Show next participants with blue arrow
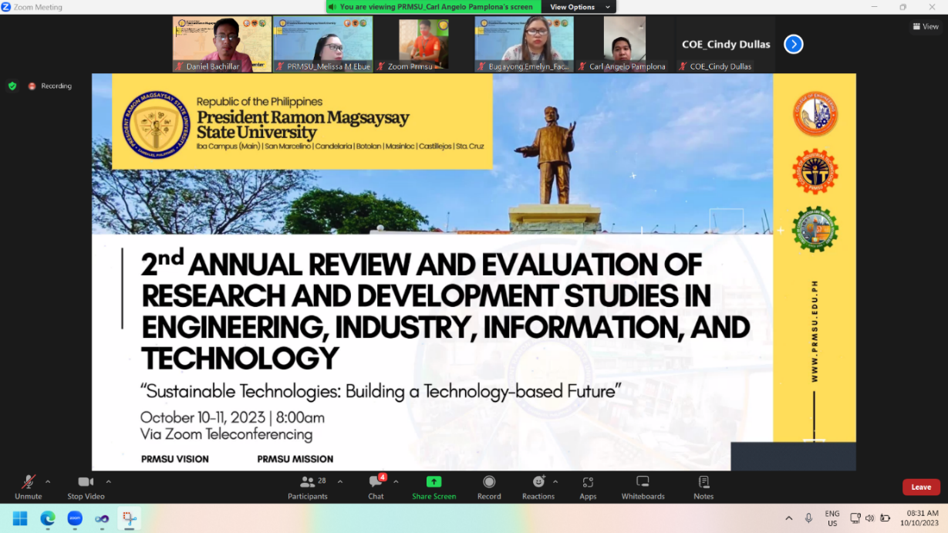The image size is (948, 533). (793, 44)
